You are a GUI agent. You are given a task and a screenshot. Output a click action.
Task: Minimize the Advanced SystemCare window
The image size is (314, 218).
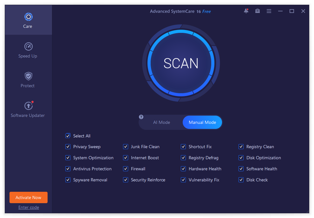(x=280, y=11)
